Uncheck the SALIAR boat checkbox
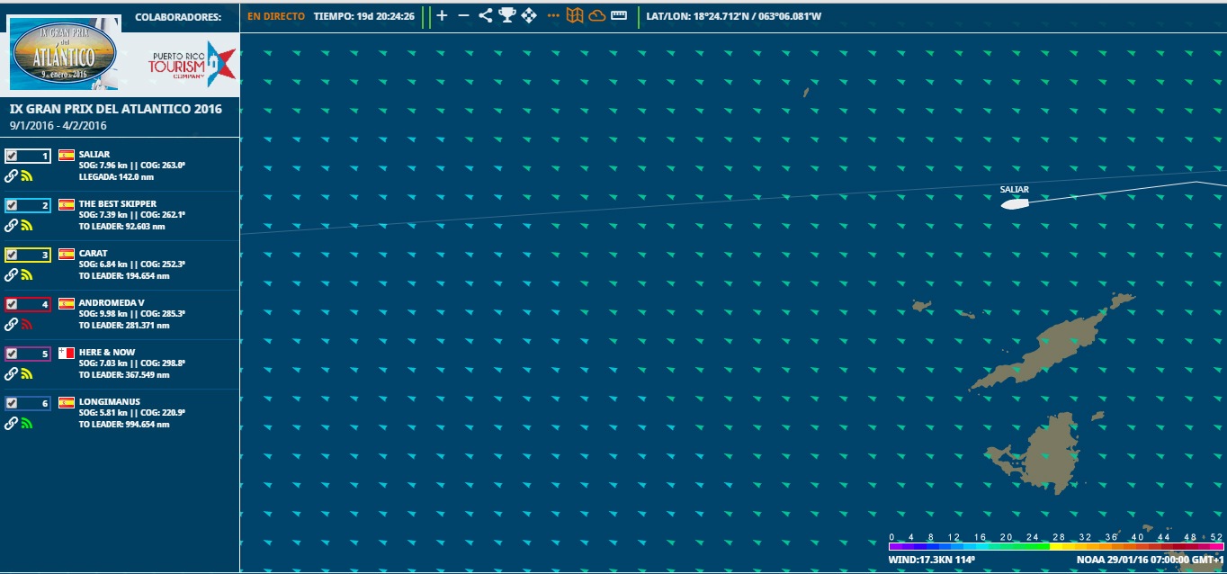 [x=12, y=156]
